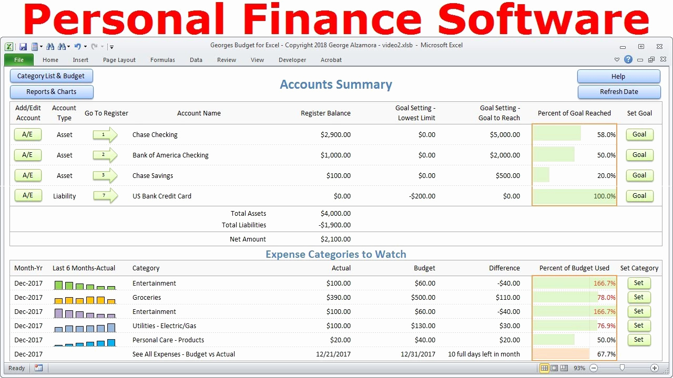Click Goal button for Bank of America Checking row
This screenshot has width=673, height=378.
[x=639, y=155]
